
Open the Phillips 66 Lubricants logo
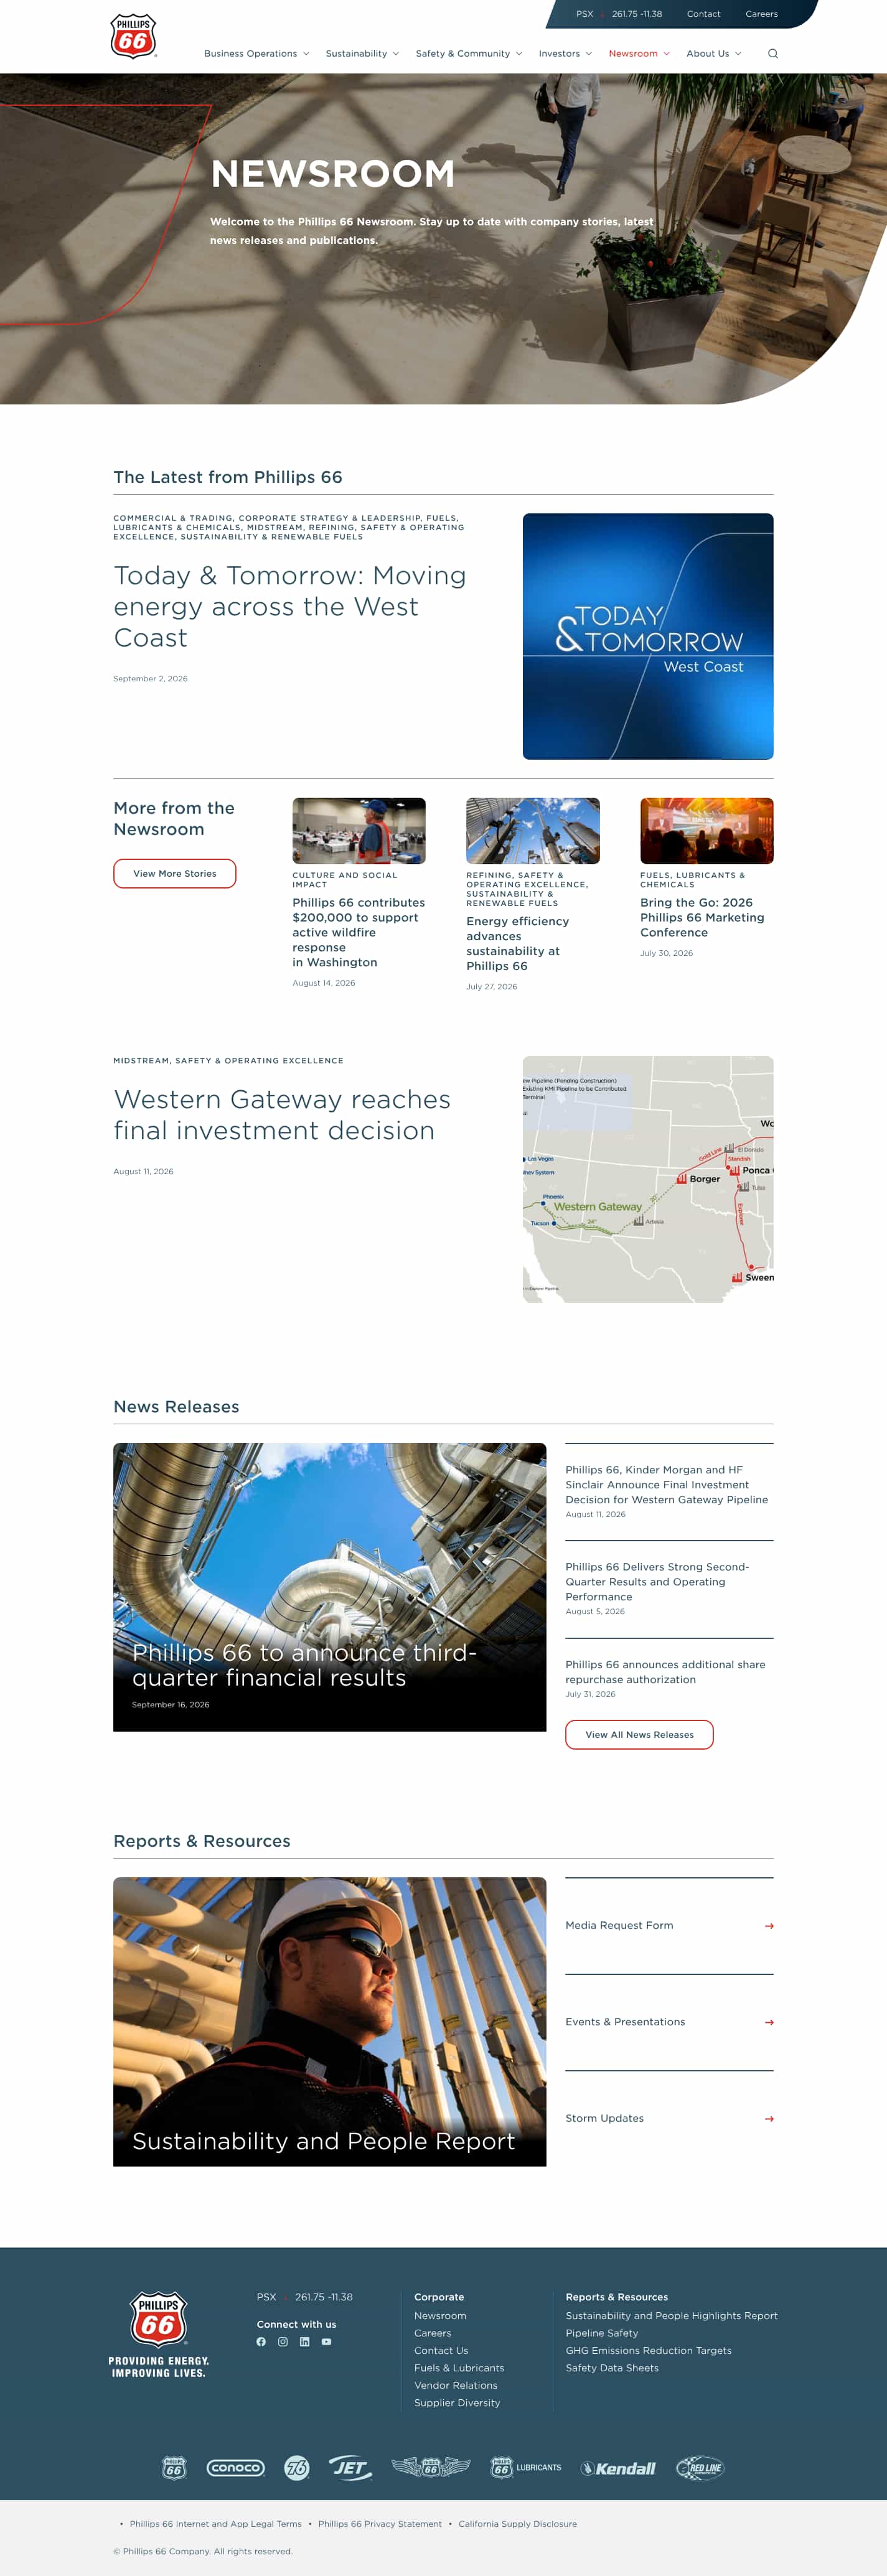pyautogui.click(x=526, y=2468)
